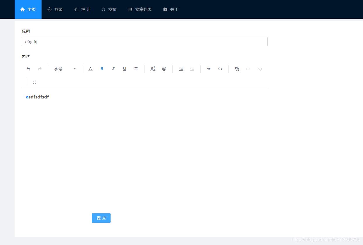Insert a code block
The height and width of the screenshot is (245, 363).
pyautogui.click(x=220, y=69)
